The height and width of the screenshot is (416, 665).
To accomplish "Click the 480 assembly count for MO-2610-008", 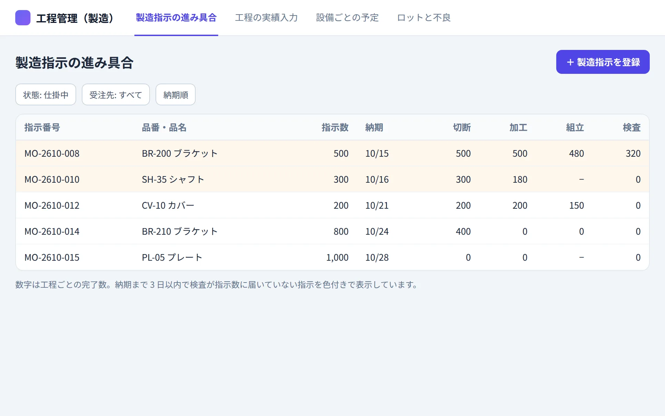I will tap(577, 154).
